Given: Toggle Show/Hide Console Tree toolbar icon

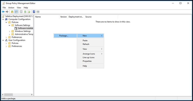Looking at the screenshot, I should click(x=16, y=12).
